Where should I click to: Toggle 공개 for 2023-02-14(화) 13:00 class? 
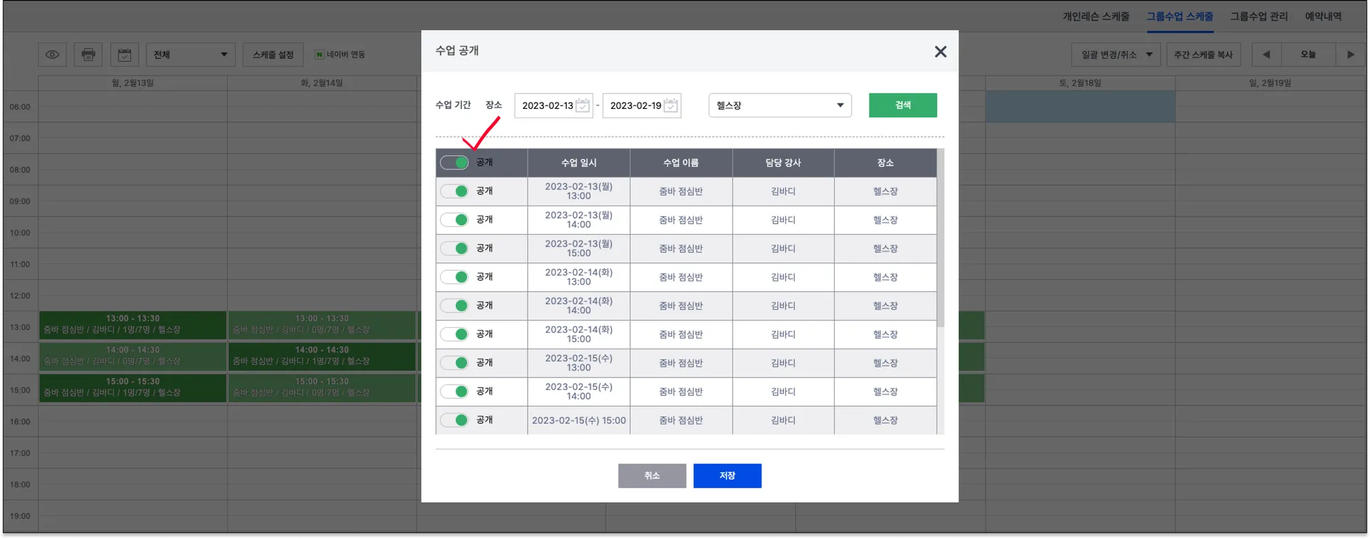click(454, 277)
